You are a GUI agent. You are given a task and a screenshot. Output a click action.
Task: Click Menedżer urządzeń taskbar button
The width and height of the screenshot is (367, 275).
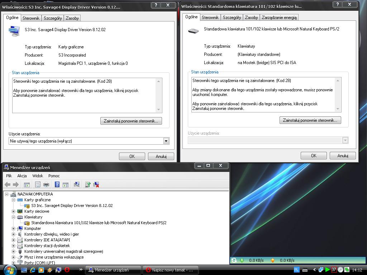113,270
